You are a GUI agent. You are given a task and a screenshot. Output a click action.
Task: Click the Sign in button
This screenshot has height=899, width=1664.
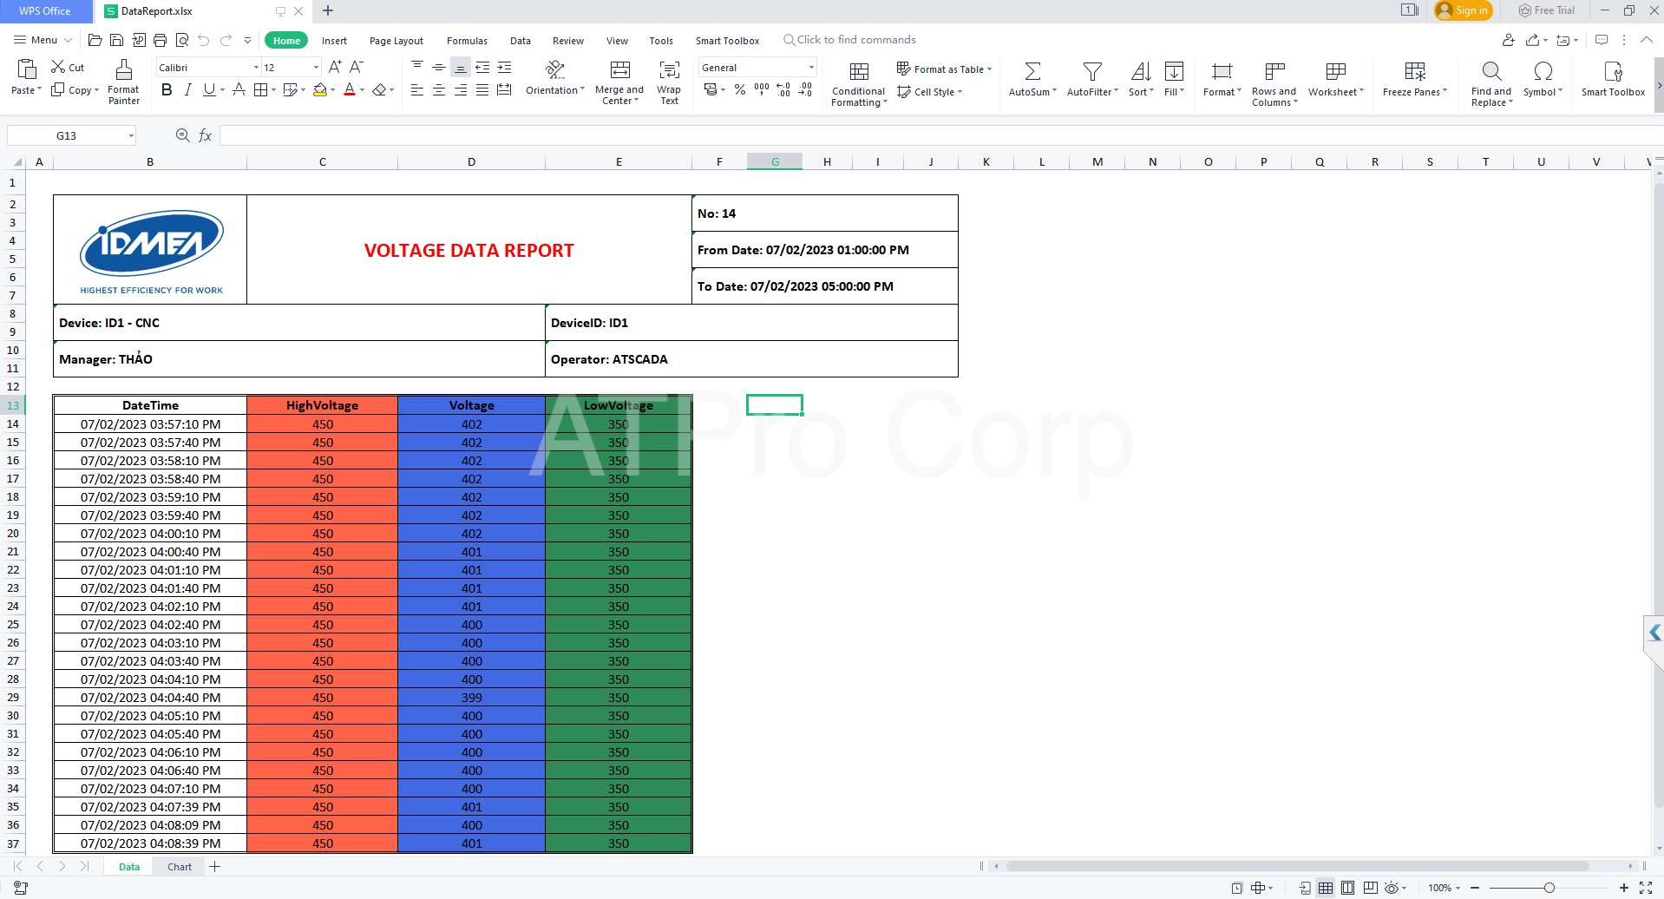[x=1463, y=10]
